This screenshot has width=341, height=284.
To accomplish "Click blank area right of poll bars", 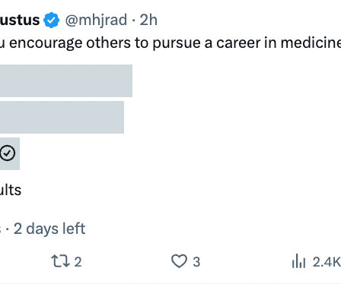I will (228, 116).
